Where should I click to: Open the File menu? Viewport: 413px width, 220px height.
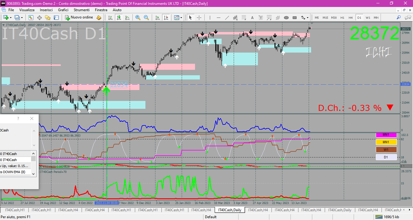11,10
